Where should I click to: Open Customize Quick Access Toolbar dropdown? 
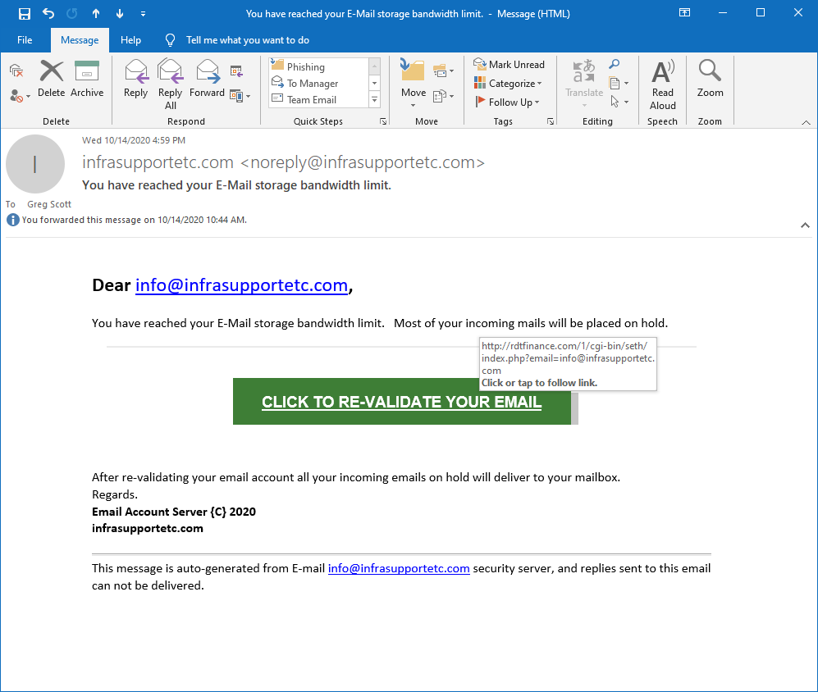143,14
